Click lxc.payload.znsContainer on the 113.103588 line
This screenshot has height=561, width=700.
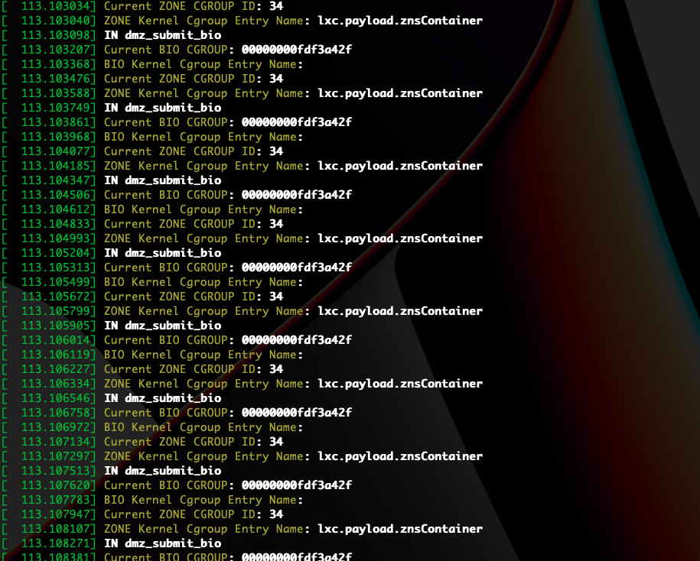click(400, 93)
